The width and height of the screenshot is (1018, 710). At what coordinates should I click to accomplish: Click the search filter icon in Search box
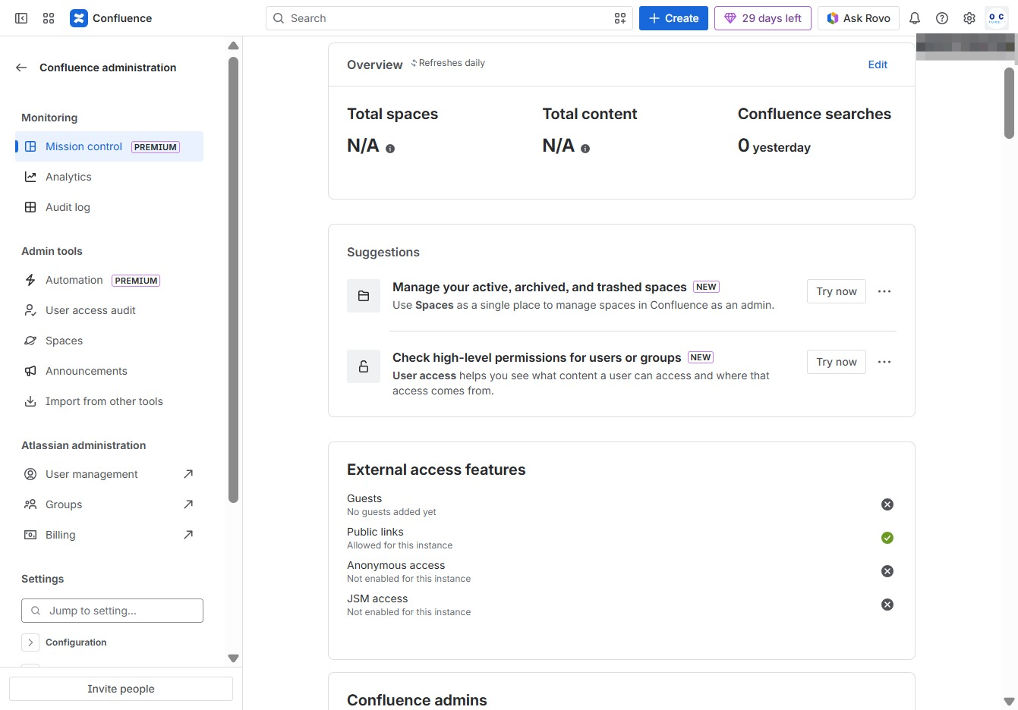[620, 18]
